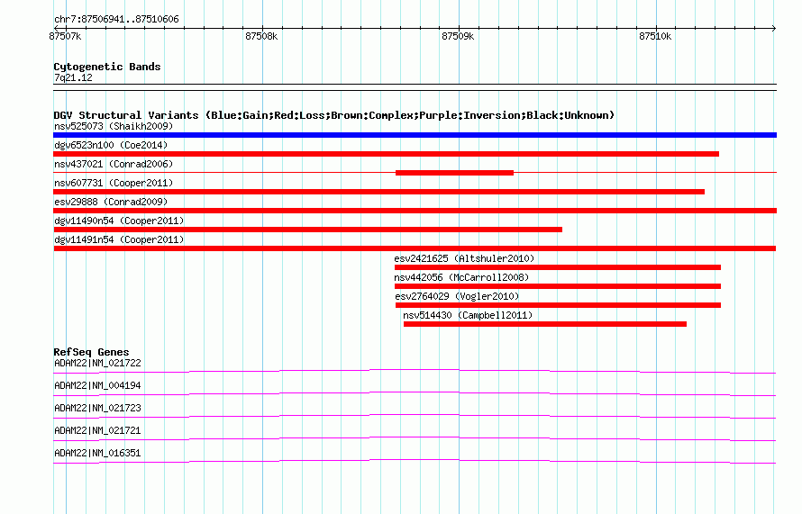The height and width of the screenshot is (514, 802).
Task: Click the 87508k ruler label
Action: pos(261,36)
